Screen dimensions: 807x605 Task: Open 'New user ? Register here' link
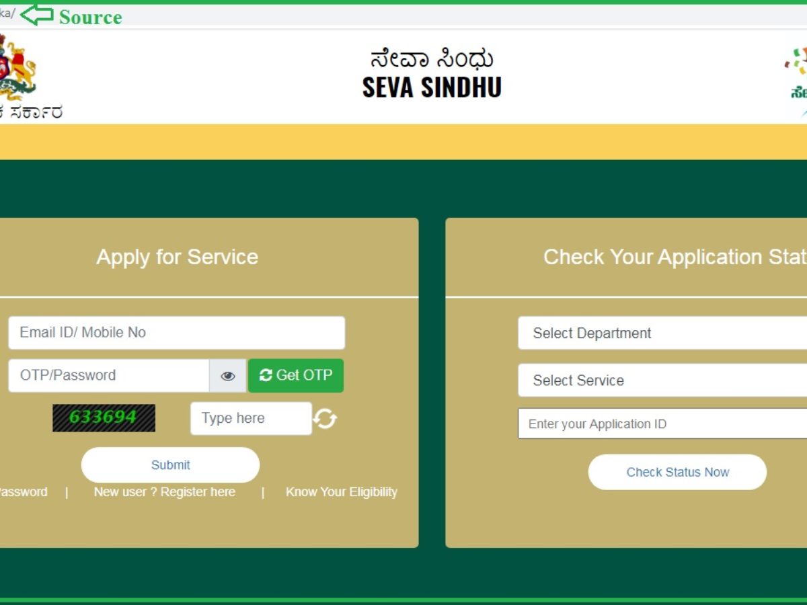tap(165, 492)
